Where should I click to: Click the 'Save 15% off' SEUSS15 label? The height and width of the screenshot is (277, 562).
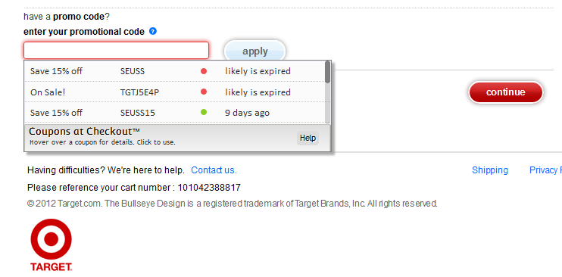(x=56, y=113)
